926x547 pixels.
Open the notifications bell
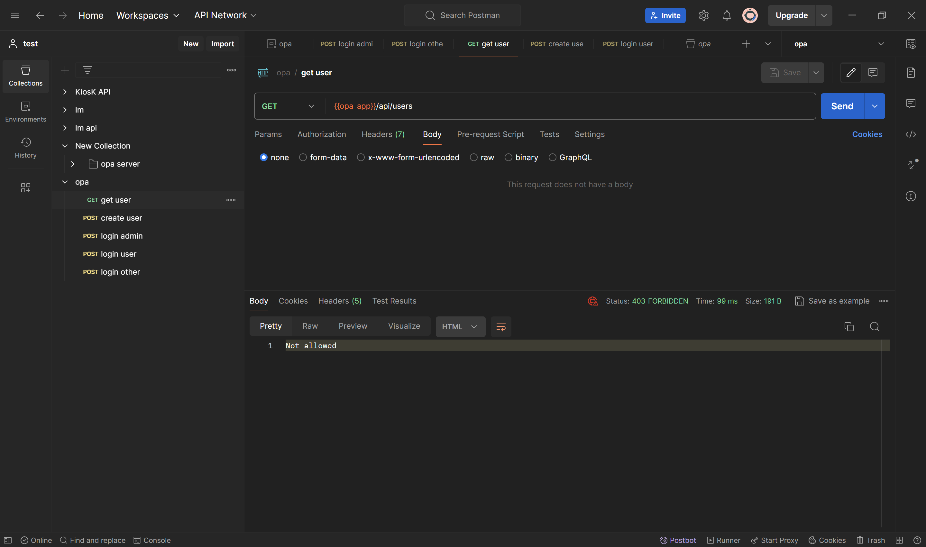[727, 15]
